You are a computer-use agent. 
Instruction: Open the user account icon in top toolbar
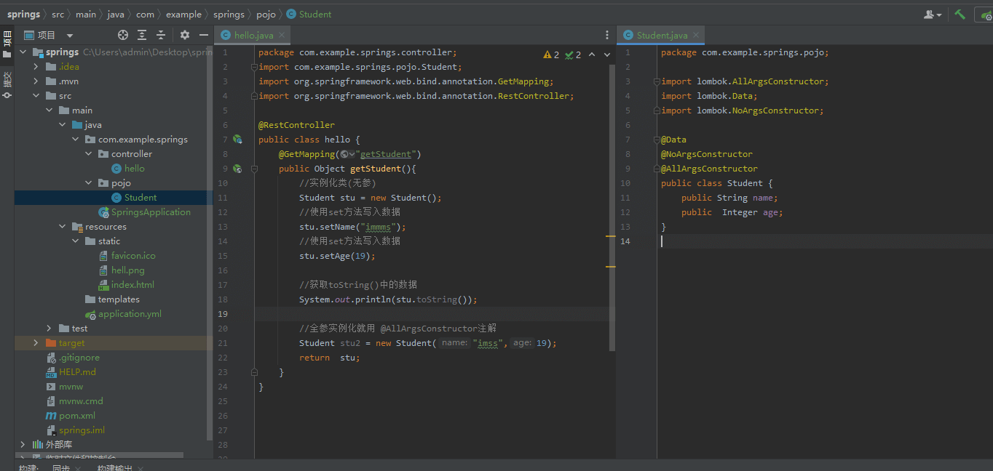point(933,14)
